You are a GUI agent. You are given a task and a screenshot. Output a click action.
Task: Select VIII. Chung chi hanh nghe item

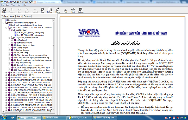pyautogui.click(x=32, y=58)
